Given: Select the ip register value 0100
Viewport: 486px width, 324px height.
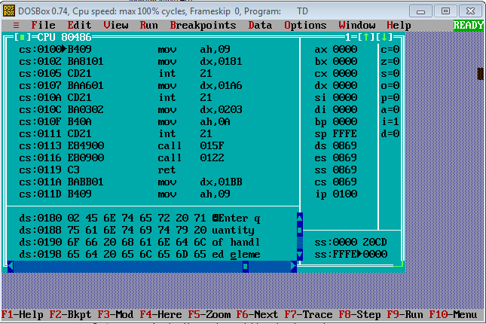Looking at the screenshot, I should pyautogui.click(x=345, y=194).
